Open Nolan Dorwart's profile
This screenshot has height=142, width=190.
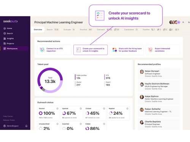159,73
